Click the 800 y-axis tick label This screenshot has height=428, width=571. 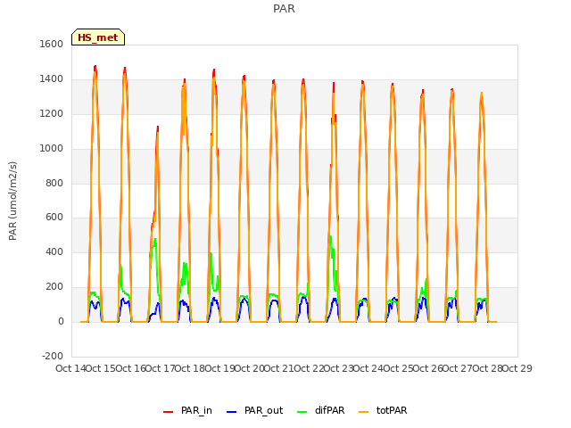click(54, 183)
